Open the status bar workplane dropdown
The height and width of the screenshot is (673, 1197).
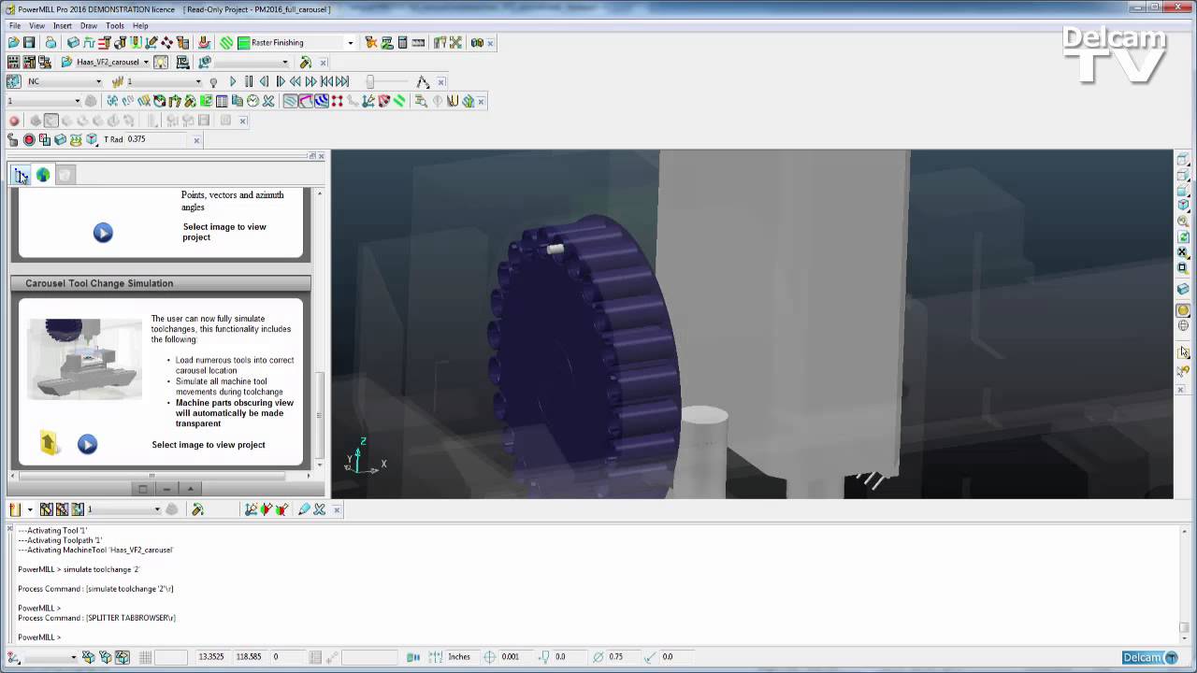[73, 657]
